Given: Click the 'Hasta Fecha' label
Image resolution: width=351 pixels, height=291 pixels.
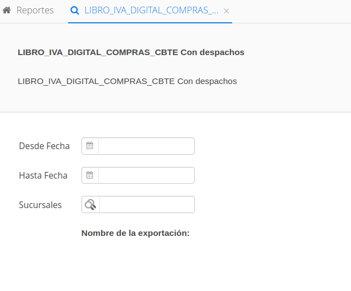Looking at the screenshot, I should tap(43, 175).
